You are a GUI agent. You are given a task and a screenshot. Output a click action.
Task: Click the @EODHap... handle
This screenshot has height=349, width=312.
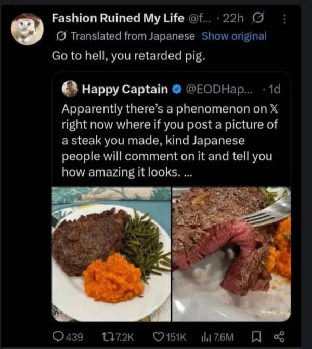pyautogui.click(x=218, y=90)
